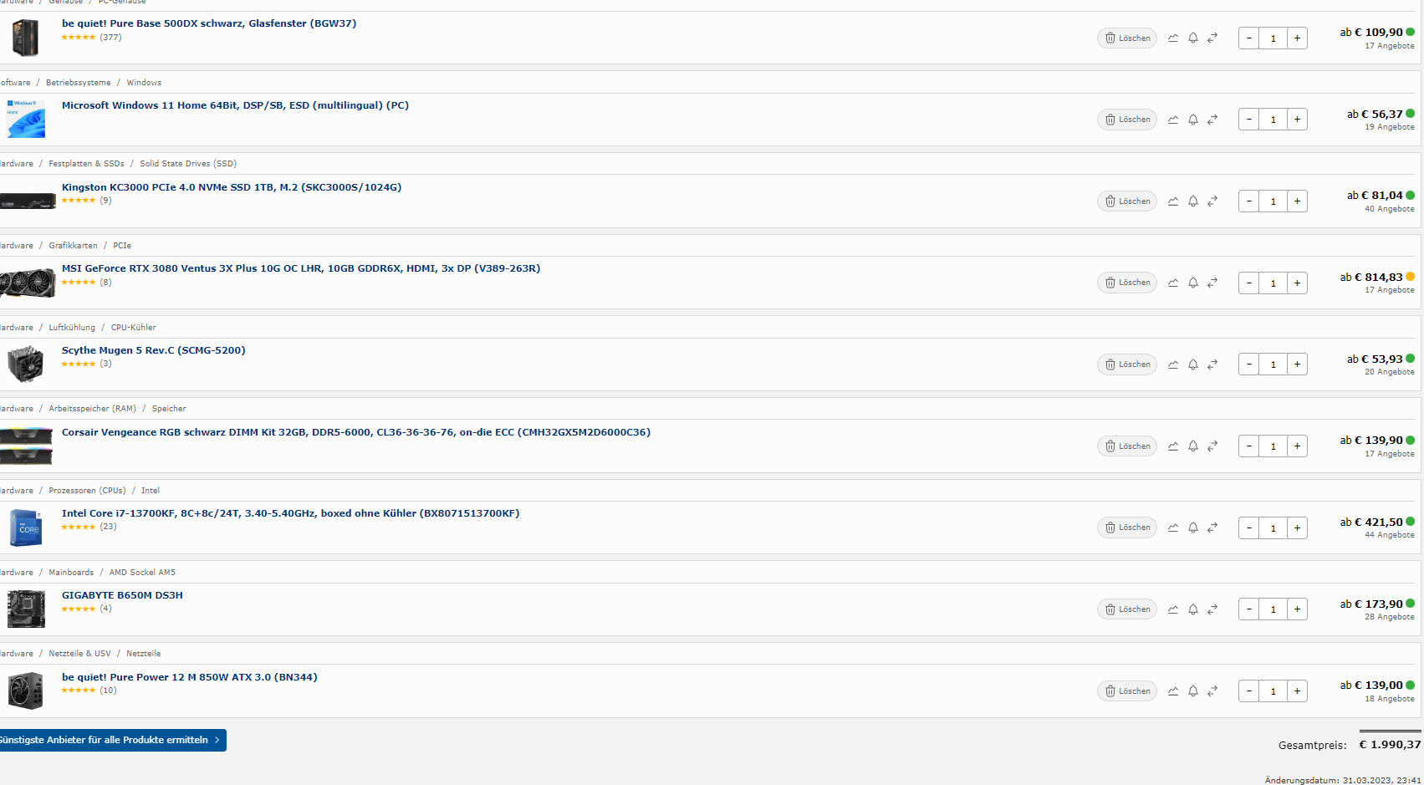Open the price history chart for Scythe Mugen 5

[1173, 364]
